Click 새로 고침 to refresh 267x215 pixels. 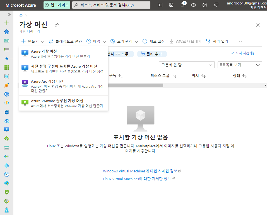(x=154, y=41)
